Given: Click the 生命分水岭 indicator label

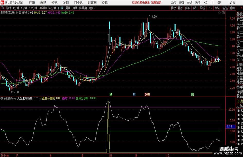Looking at the screenshot, I should coord(86,98).
